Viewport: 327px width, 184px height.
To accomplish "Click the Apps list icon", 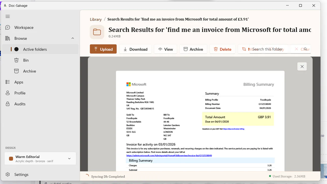I will [8, 82].
